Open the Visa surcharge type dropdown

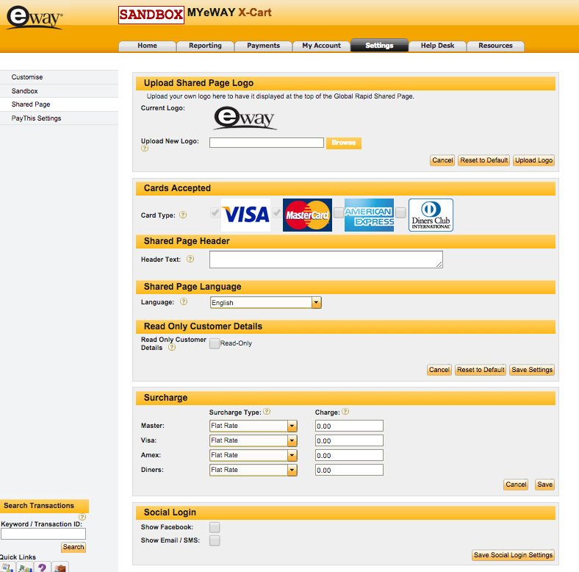pyautogui.click(x=253, y=440)
